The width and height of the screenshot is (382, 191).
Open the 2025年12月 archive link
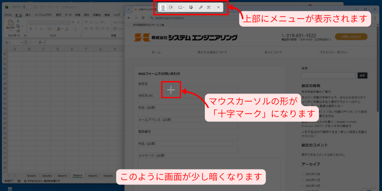pyautogui.click(x=313, y=174)
